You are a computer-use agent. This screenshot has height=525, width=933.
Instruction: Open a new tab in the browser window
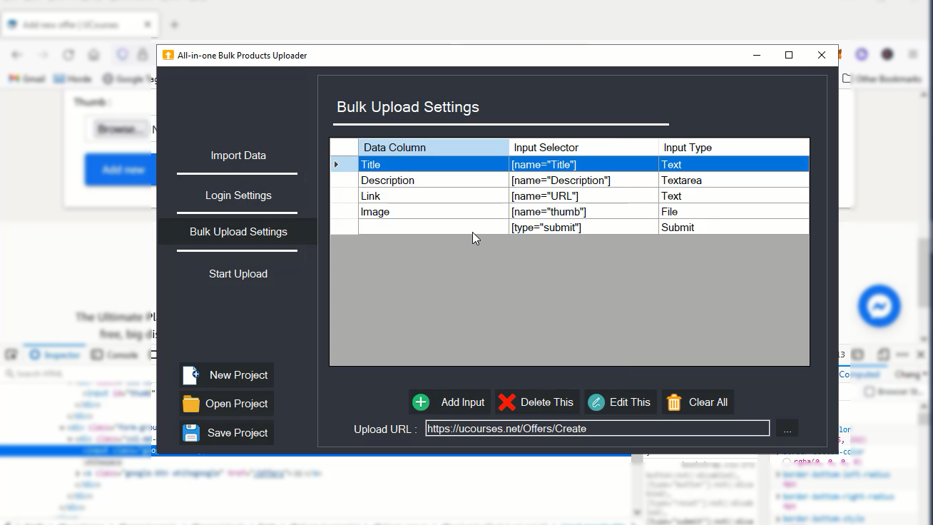(174, 24)
